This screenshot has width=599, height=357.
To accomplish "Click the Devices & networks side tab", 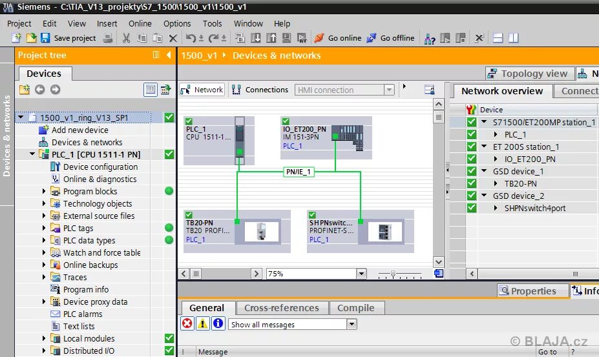I will coord(7,136).
